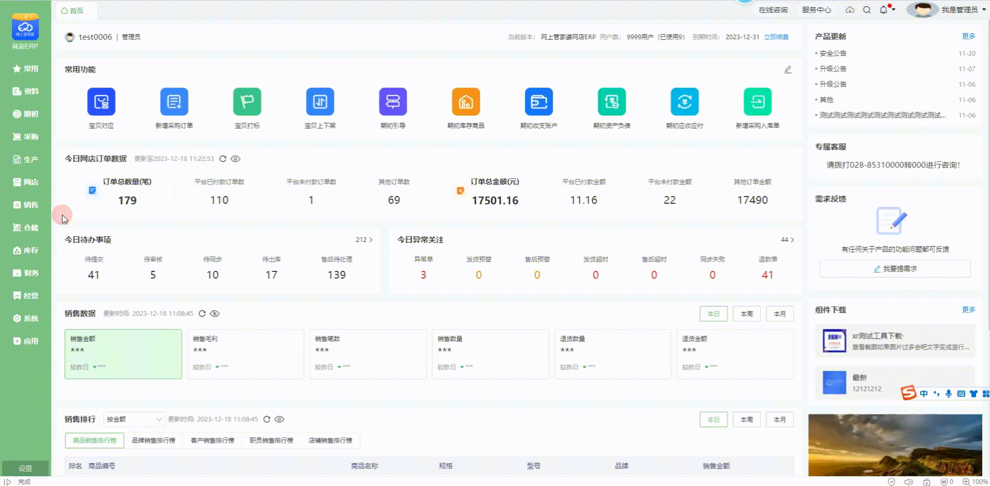Click the 新增采购订单 icon
The width and height of the screenshot is (990, 486).
point(174,102)
